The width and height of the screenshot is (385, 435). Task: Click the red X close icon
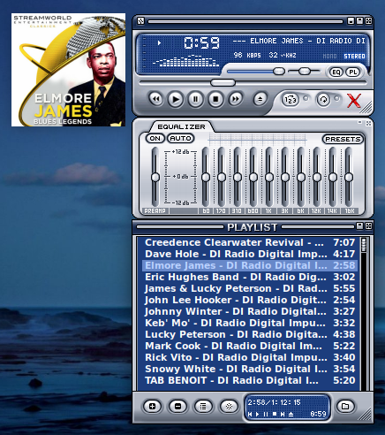(x=354, y=101)
